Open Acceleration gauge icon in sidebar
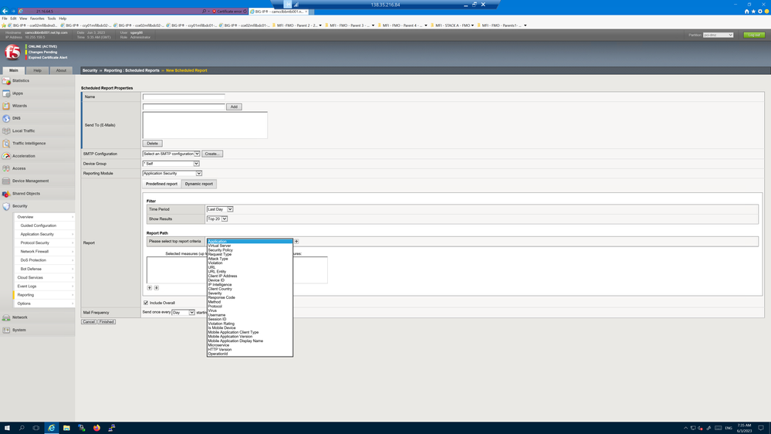 tap(6, 156)
